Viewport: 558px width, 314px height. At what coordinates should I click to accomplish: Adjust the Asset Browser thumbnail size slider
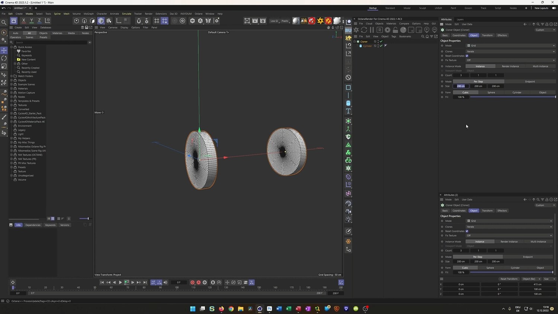click(84, 219)
